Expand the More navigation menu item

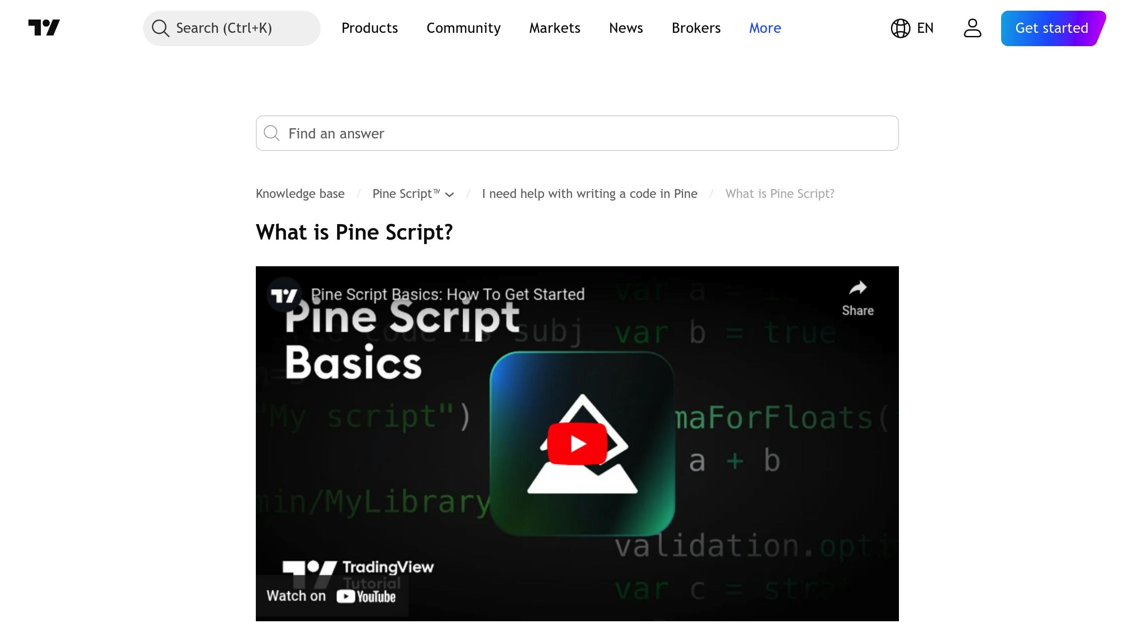[x=764, y=28]
